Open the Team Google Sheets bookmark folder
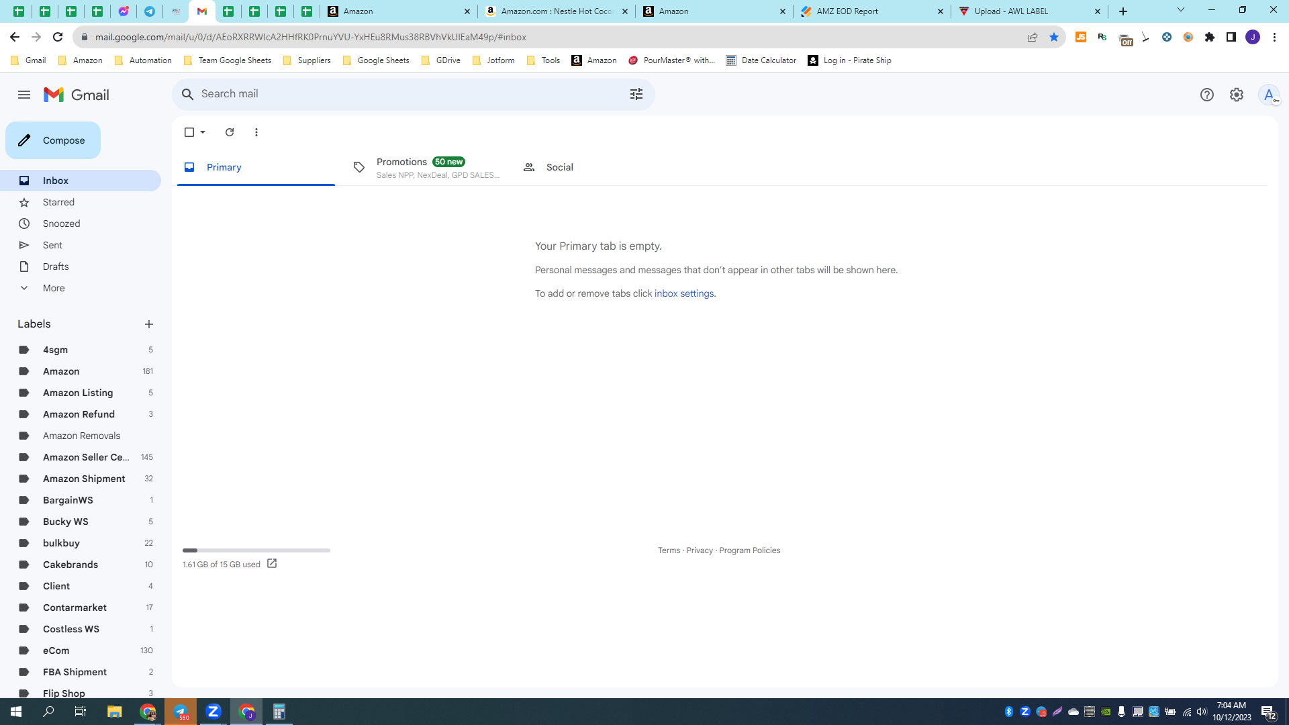 pyautogui.click(x=227, y=60)
